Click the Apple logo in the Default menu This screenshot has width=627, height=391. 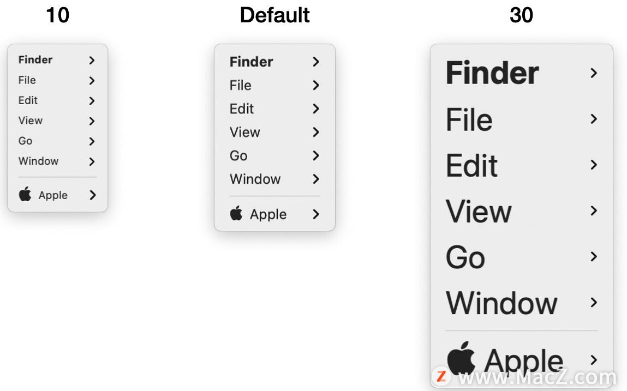(236, 213)
